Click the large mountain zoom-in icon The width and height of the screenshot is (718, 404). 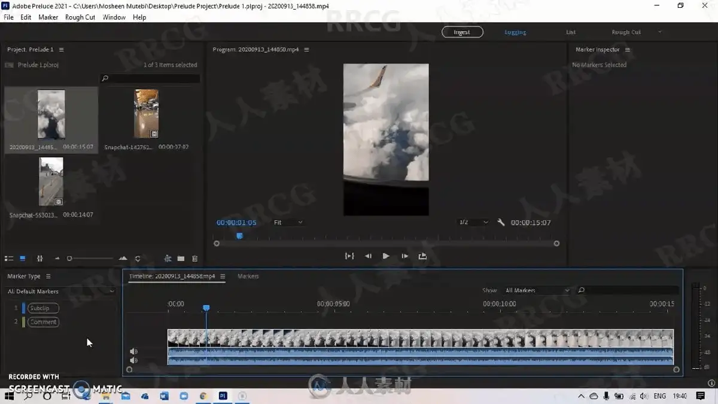point(123,259)
